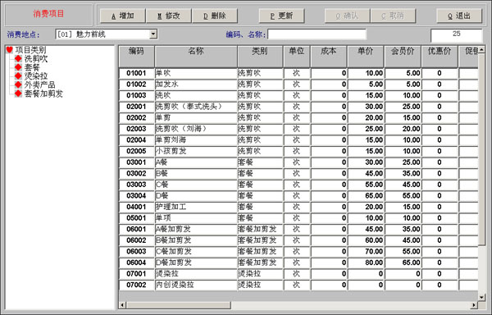Select the 套餐加剪发 category in tree
492x315 pixels.
(x=43, y=94)
